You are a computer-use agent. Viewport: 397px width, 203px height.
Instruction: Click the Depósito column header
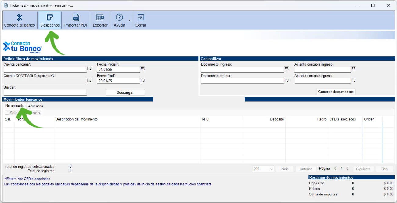277,119
